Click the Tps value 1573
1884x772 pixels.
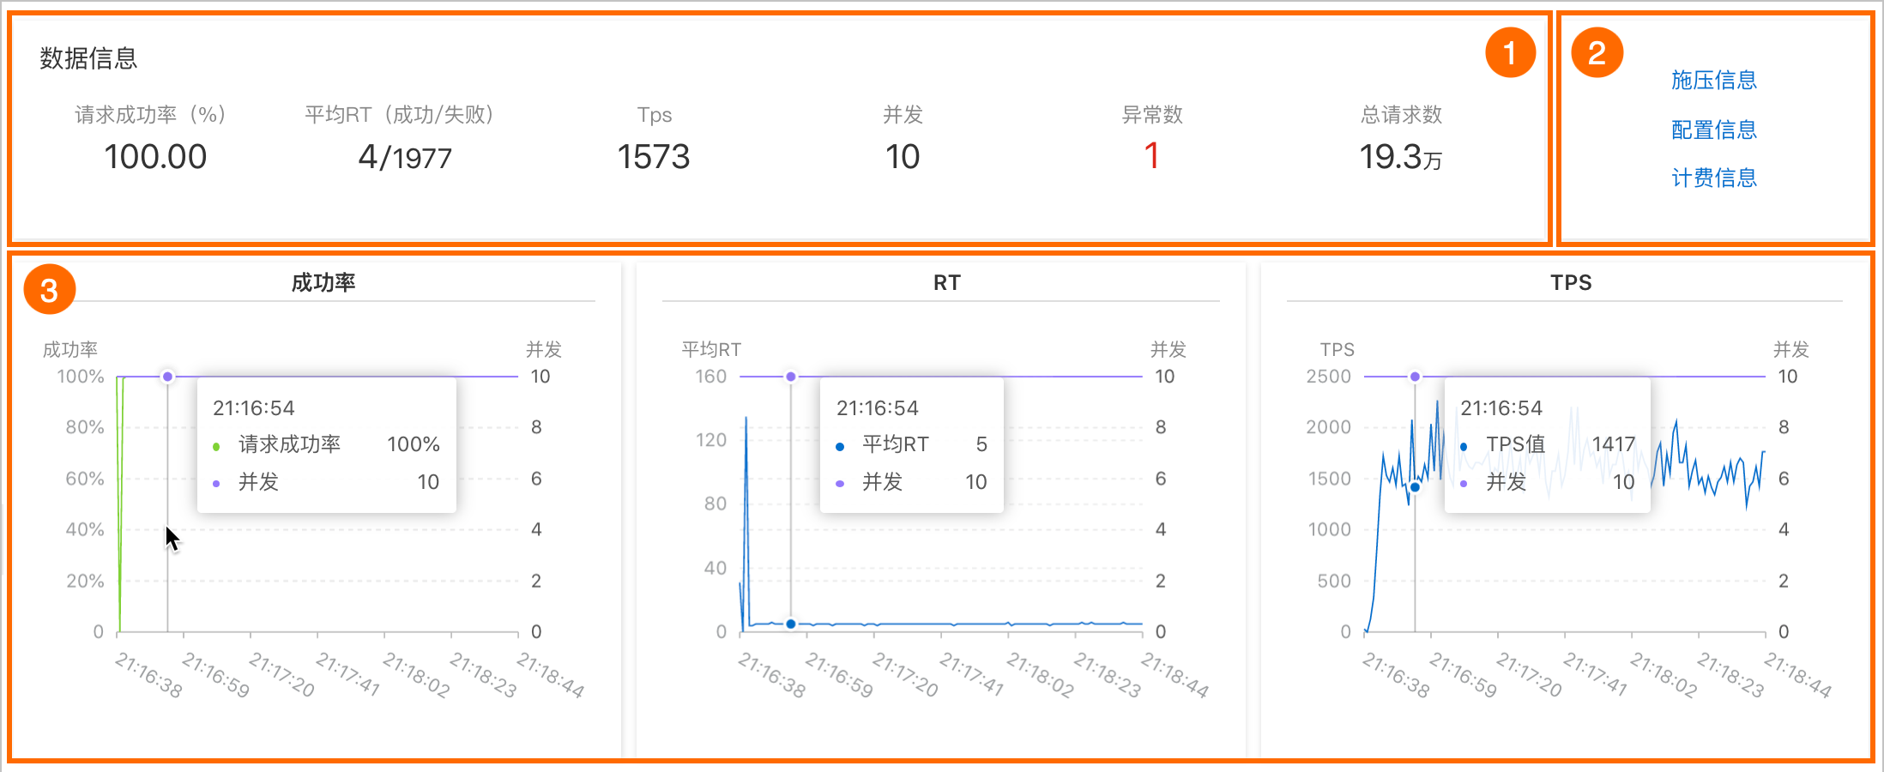654,157
